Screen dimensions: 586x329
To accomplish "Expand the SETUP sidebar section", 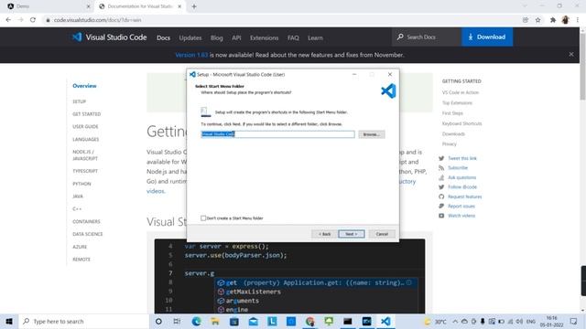I will (x=80, y=101).
